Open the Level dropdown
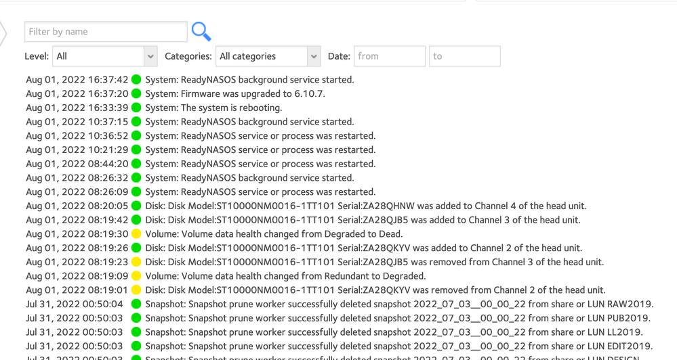The height and width of the screenshot is (360, 677). pos(105,56)
